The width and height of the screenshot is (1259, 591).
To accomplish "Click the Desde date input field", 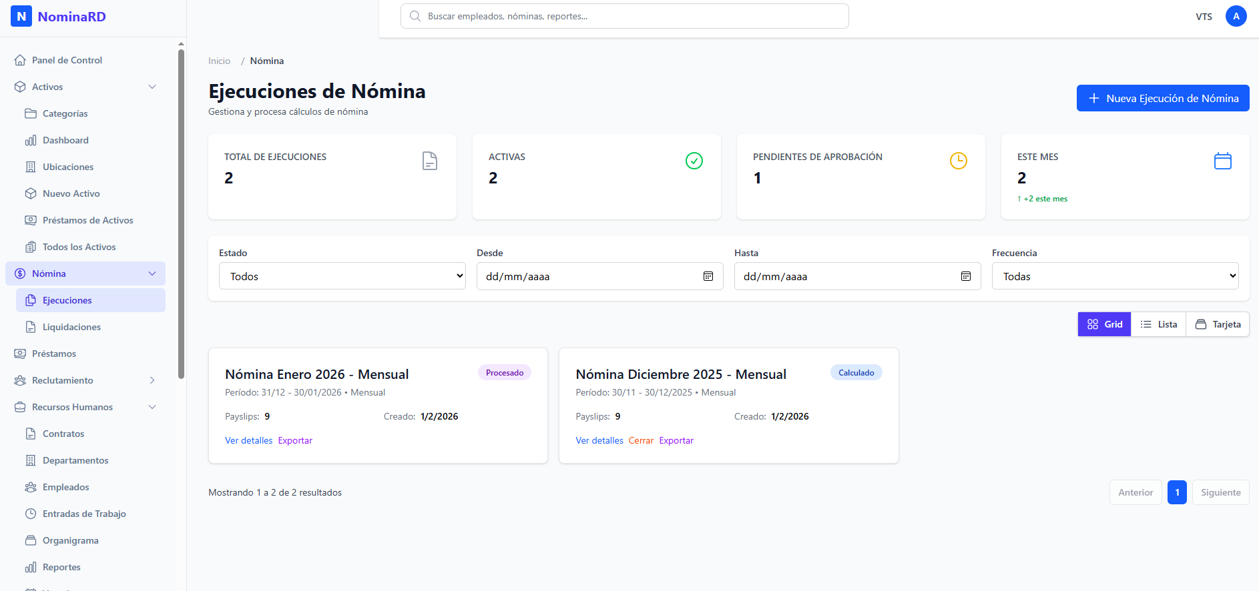I will tap(600, 276).
